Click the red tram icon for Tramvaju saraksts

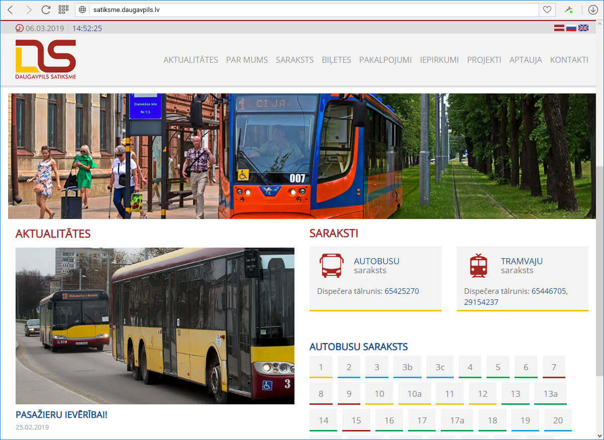[x=478, y=266]
